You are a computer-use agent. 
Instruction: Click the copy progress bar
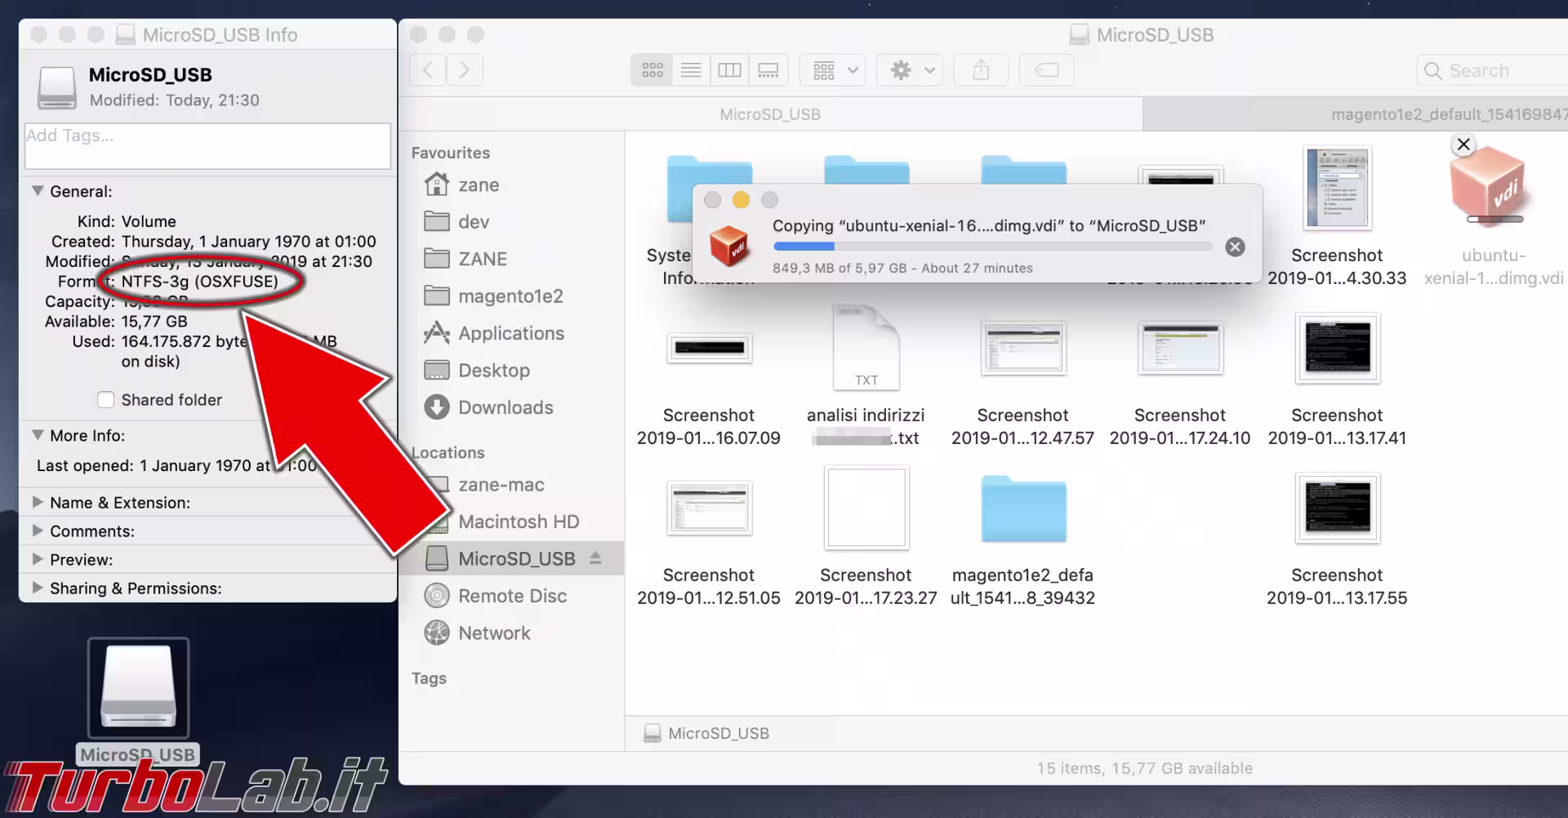(x=992, y=247)
